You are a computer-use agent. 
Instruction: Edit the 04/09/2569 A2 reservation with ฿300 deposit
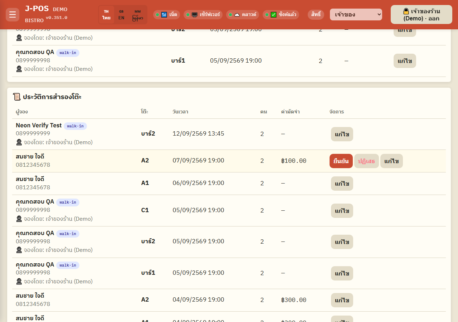pyautogui.click(x=342, y=300)
